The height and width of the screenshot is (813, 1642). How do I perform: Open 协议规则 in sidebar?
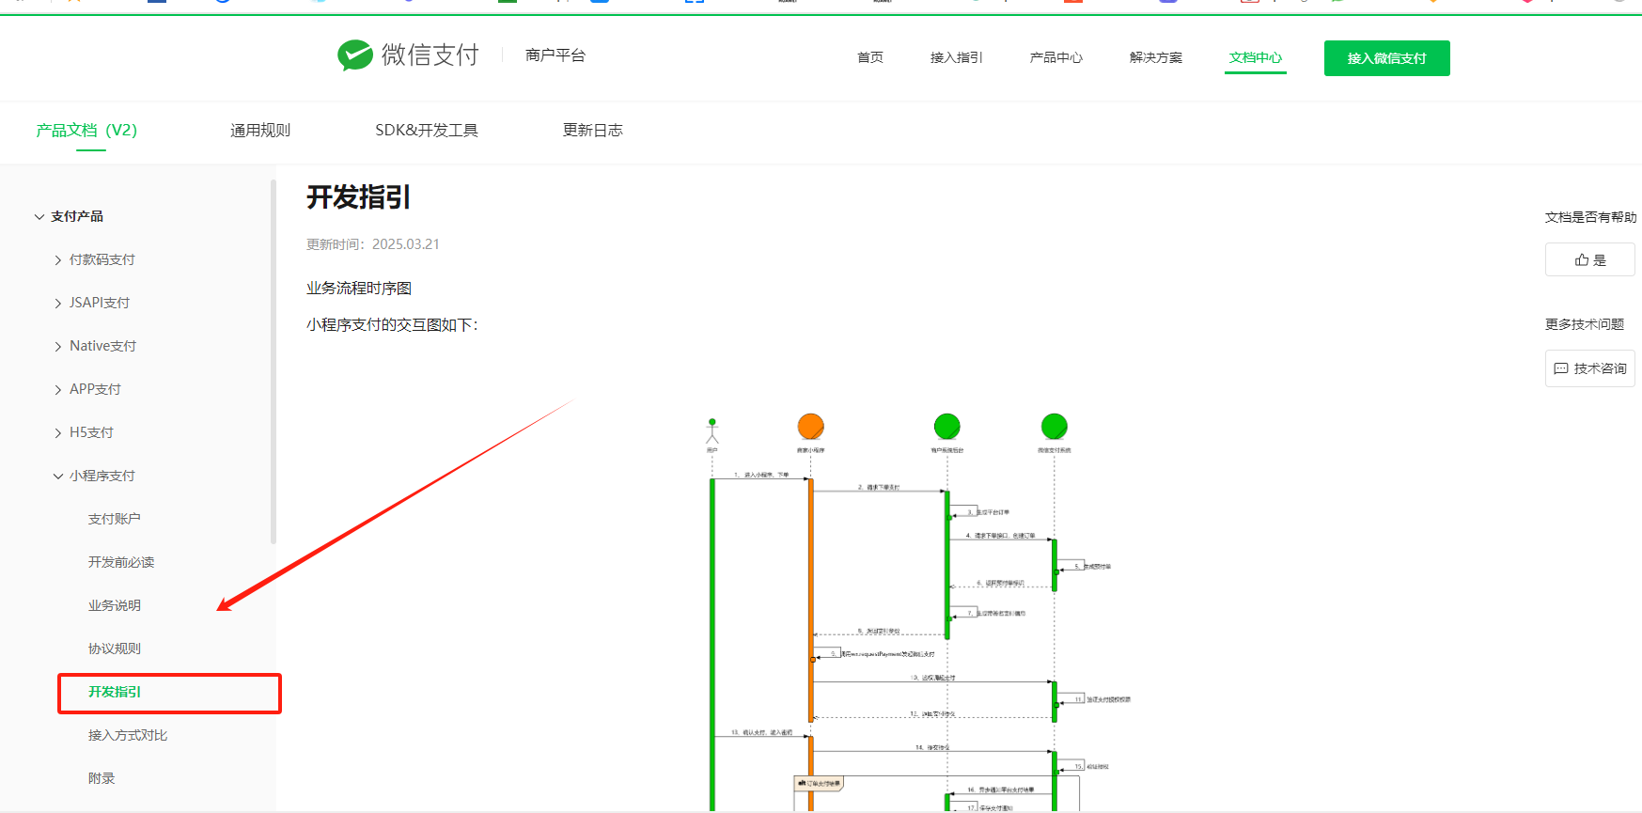(x=114, y=649)
